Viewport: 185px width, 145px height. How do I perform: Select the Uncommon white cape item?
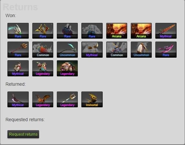[141, 50]
